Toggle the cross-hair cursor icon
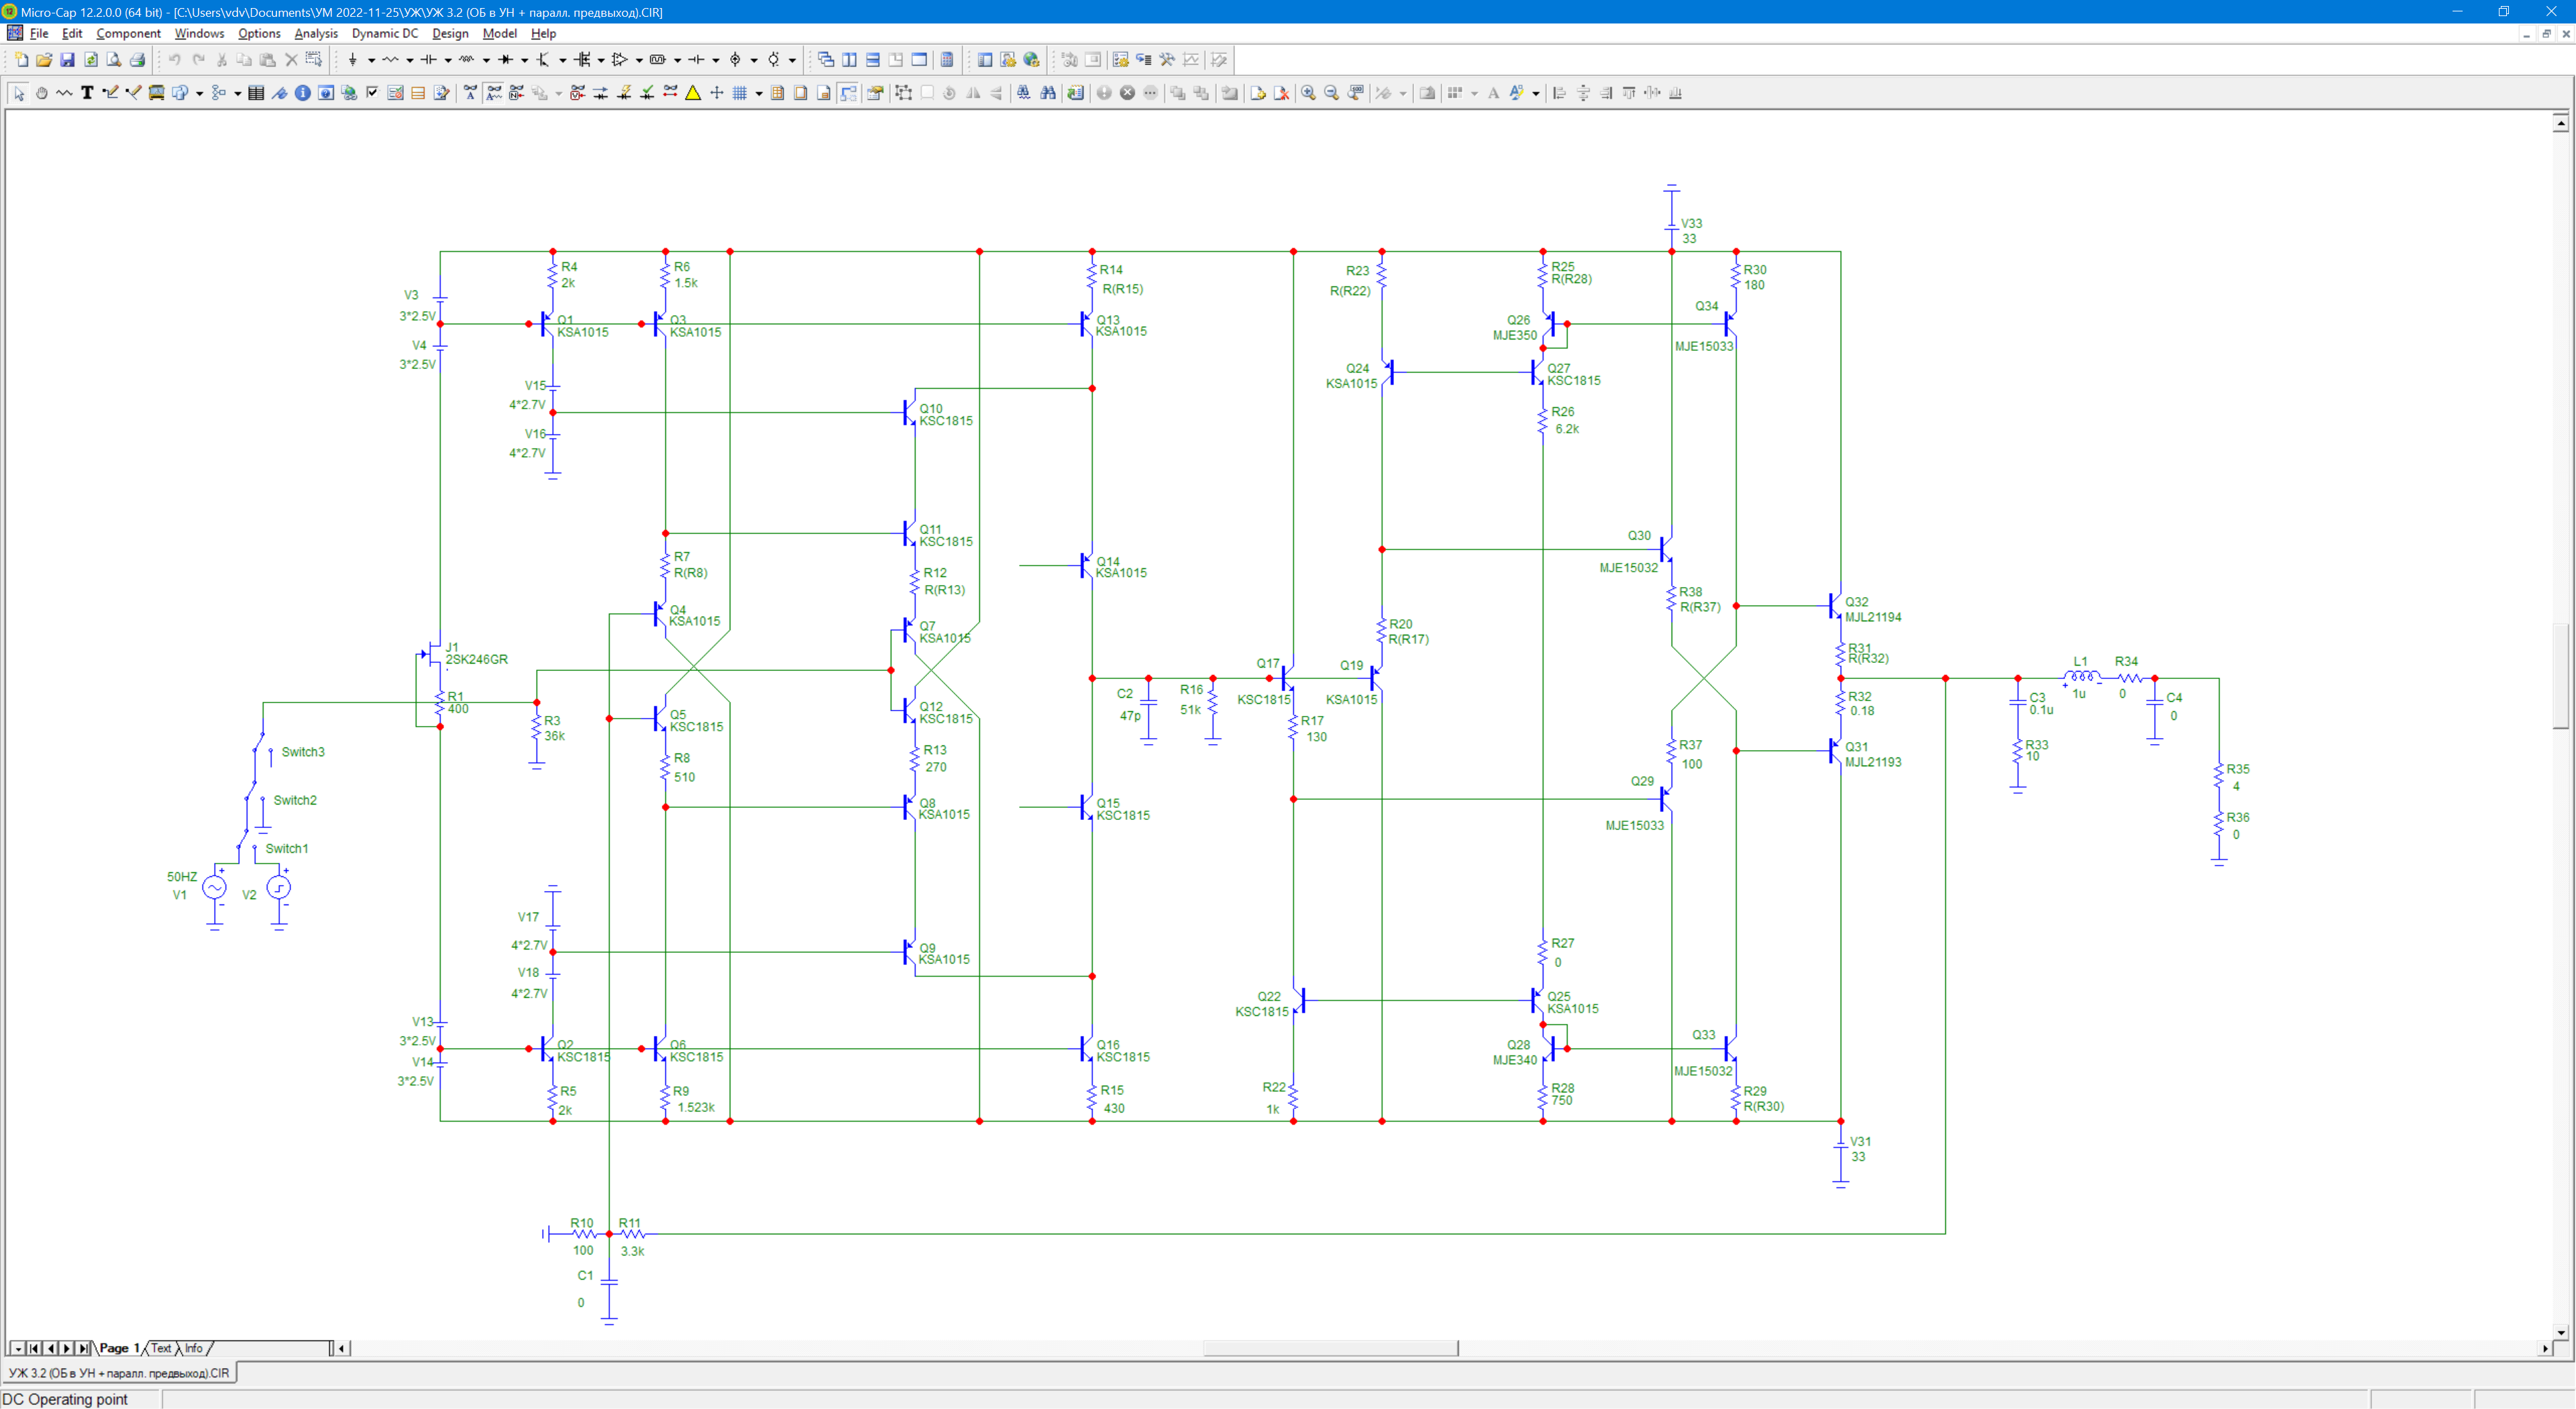 click(x=717, y=93)
